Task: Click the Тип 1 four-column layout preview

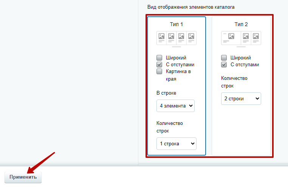Action: 177,38
